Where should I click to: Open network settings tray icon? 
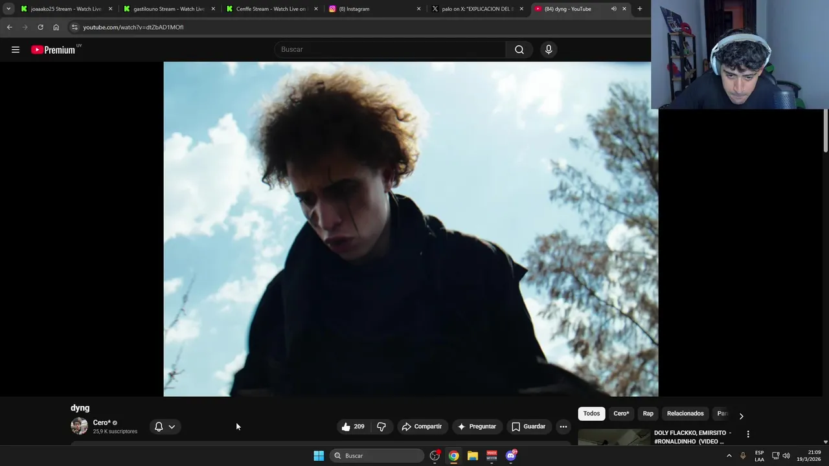775,456
